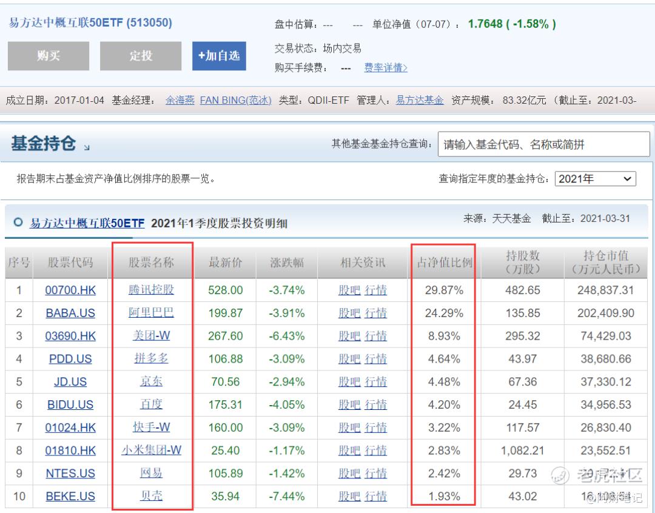Open 网易 stock name link
The height and width of the screenshot is (513, 655).
(151, 473)
